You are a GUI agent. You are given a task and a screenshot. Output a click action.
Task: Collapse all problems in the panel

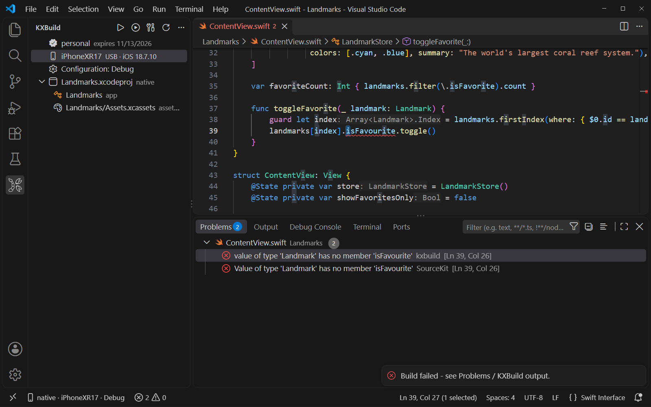(x=589, y=227)
